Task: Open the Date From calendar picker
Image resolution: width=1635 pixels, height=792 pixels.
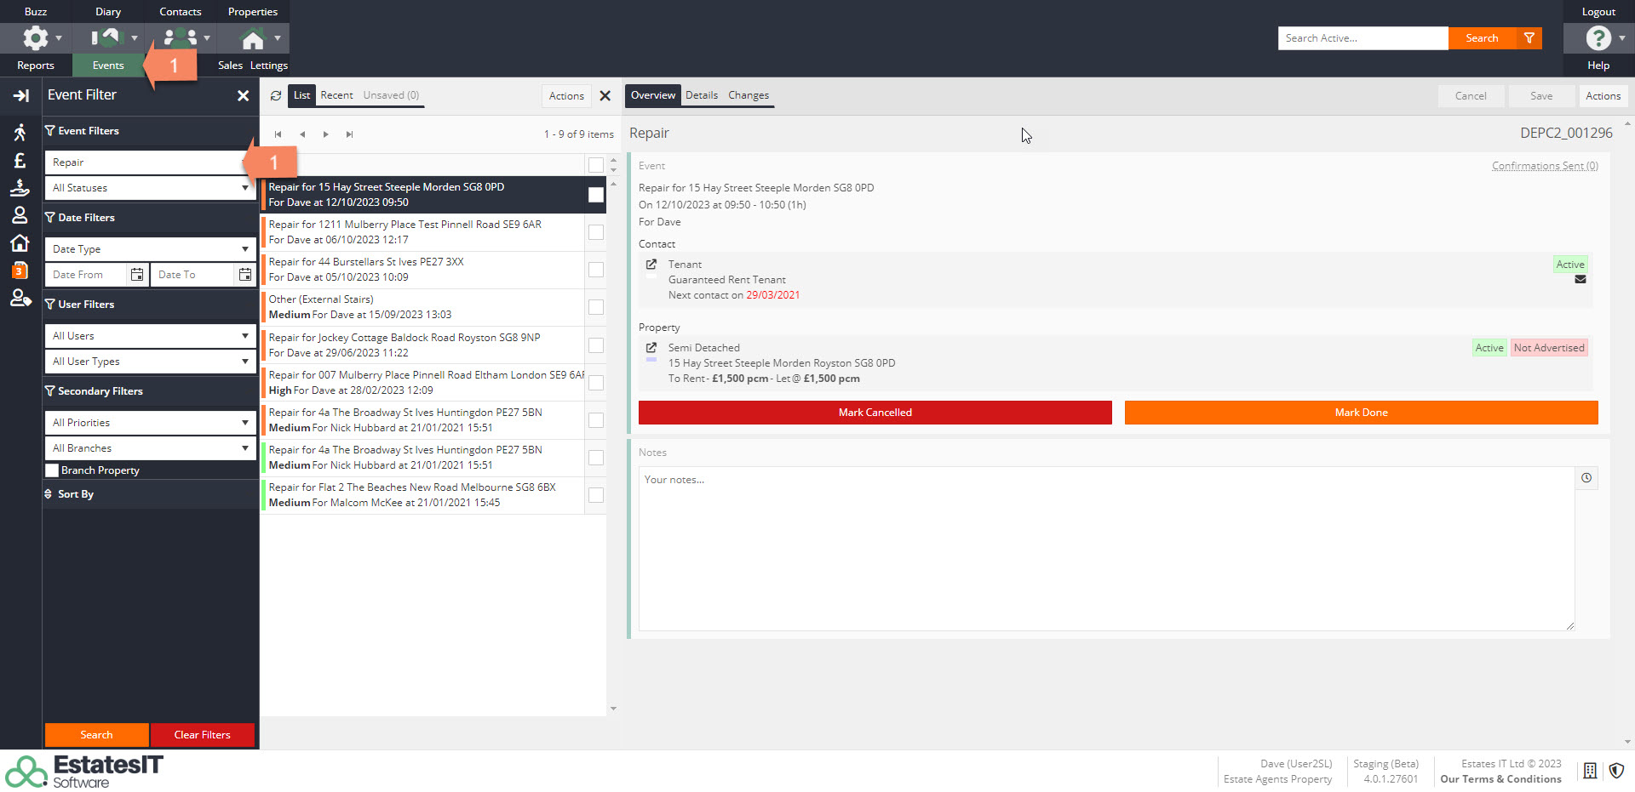Action: [136, 275]
